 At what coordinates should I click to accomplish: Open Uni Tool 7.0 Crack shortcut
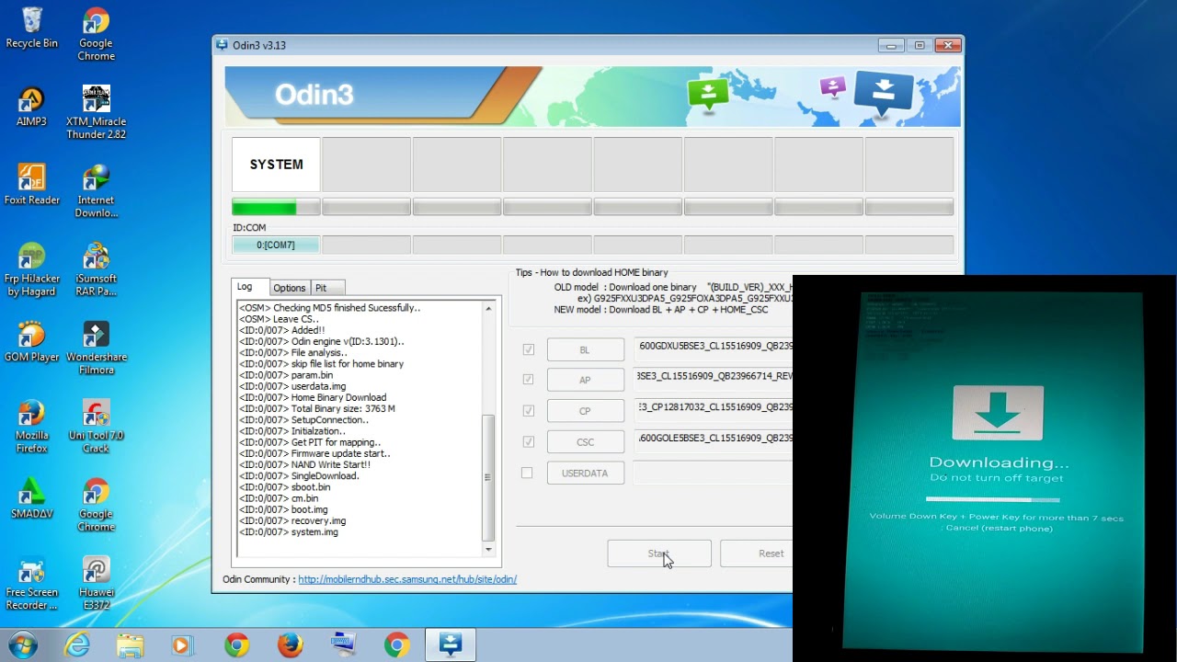tap(96, 427)
